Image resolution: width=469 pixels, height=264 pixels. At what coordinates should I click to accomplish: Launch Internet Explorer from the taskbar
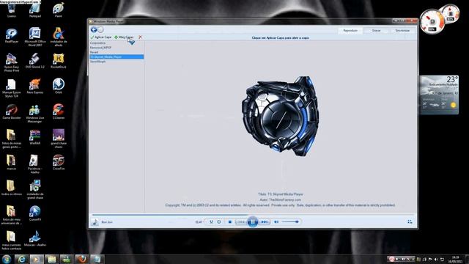21,259
